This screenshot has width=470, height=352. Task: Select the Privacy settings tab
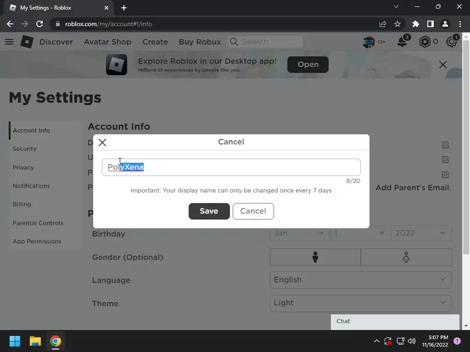[x=45, y=168]
